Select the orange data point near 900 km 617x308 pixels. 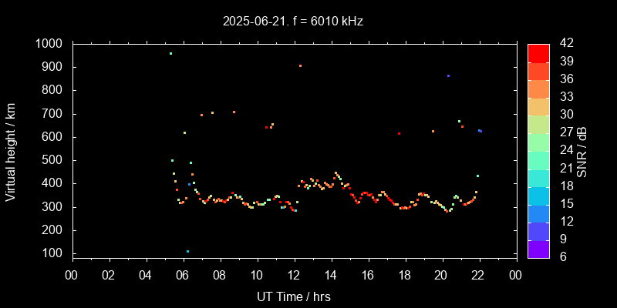300,66
